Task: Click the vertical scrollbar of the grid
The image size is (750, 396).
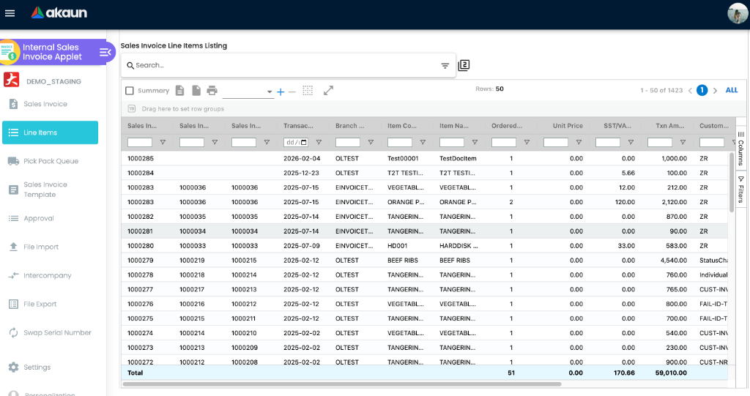Action: [x=732, y=182]
